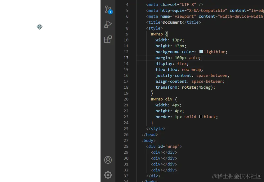Open the Accounts menu icon
The height and width of the screenshot is (182, 264).
pyautogui.click(x=108, y=160)
